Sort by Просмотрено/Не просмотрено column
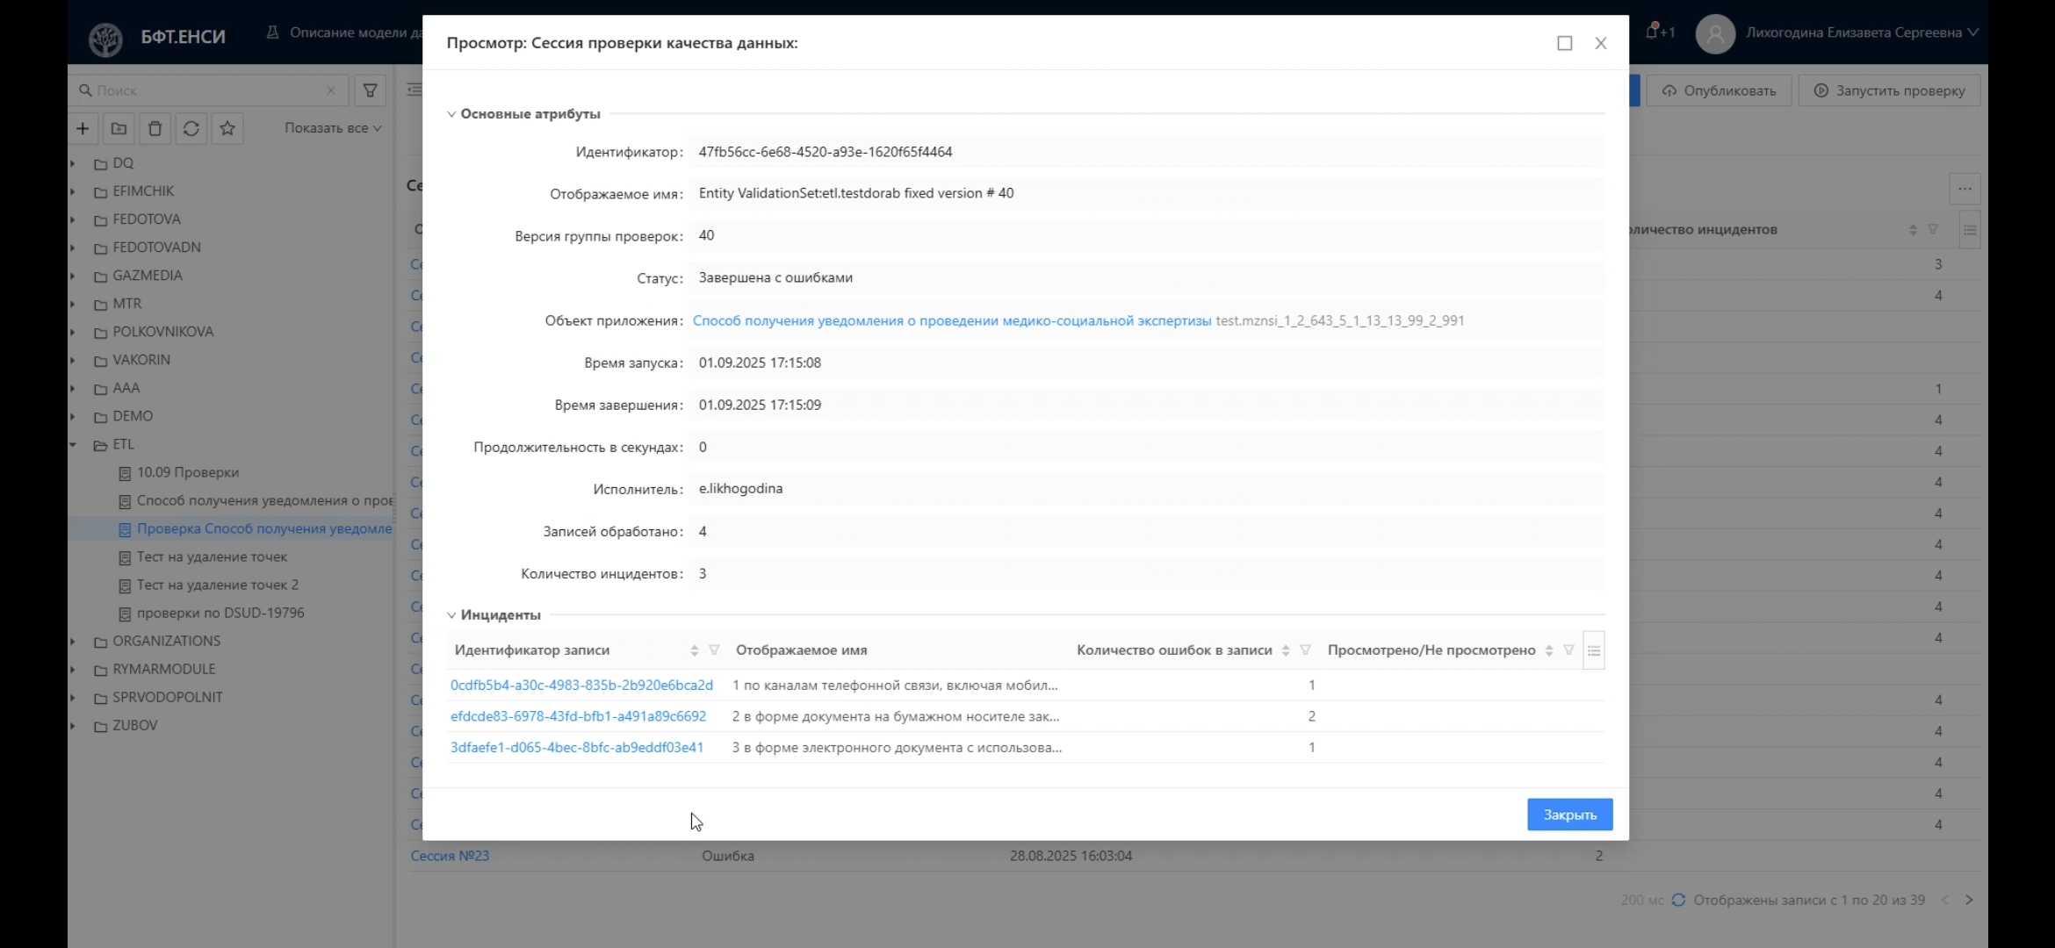 [x=1549, y=650]
